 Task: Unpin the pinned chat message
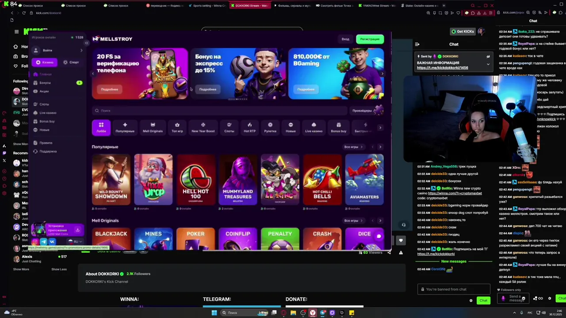(x=488, y=57)
